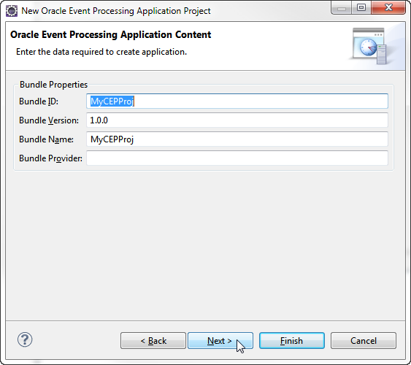
Task: Click the clock-and-server wizard banner image
Action: pos(369,46)
